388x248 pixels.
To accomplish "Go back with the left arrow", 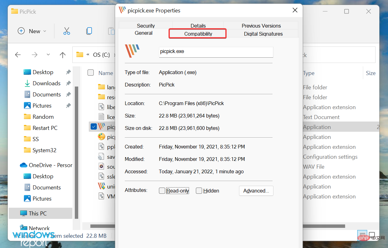I will tap(18, 55).
